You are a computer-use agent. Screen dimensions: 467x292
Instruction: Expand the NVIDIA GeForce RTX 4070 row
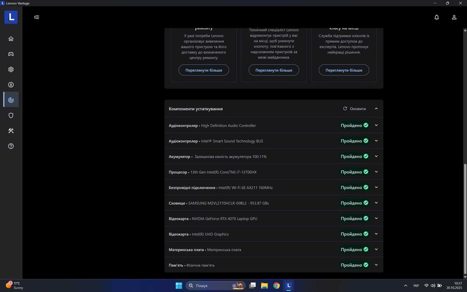point(376,218)
